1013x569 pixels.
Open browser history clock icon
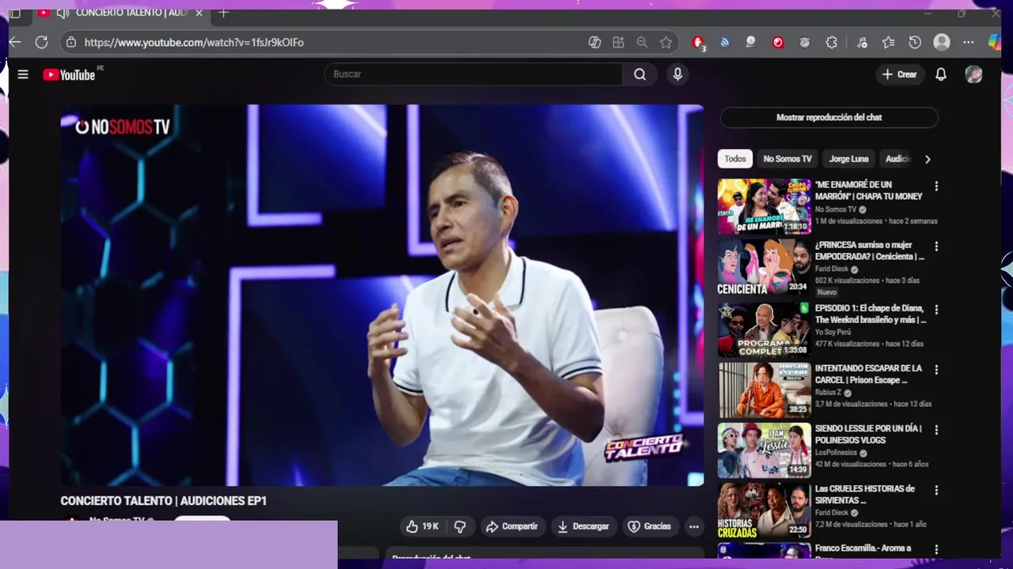coord(915,43)
